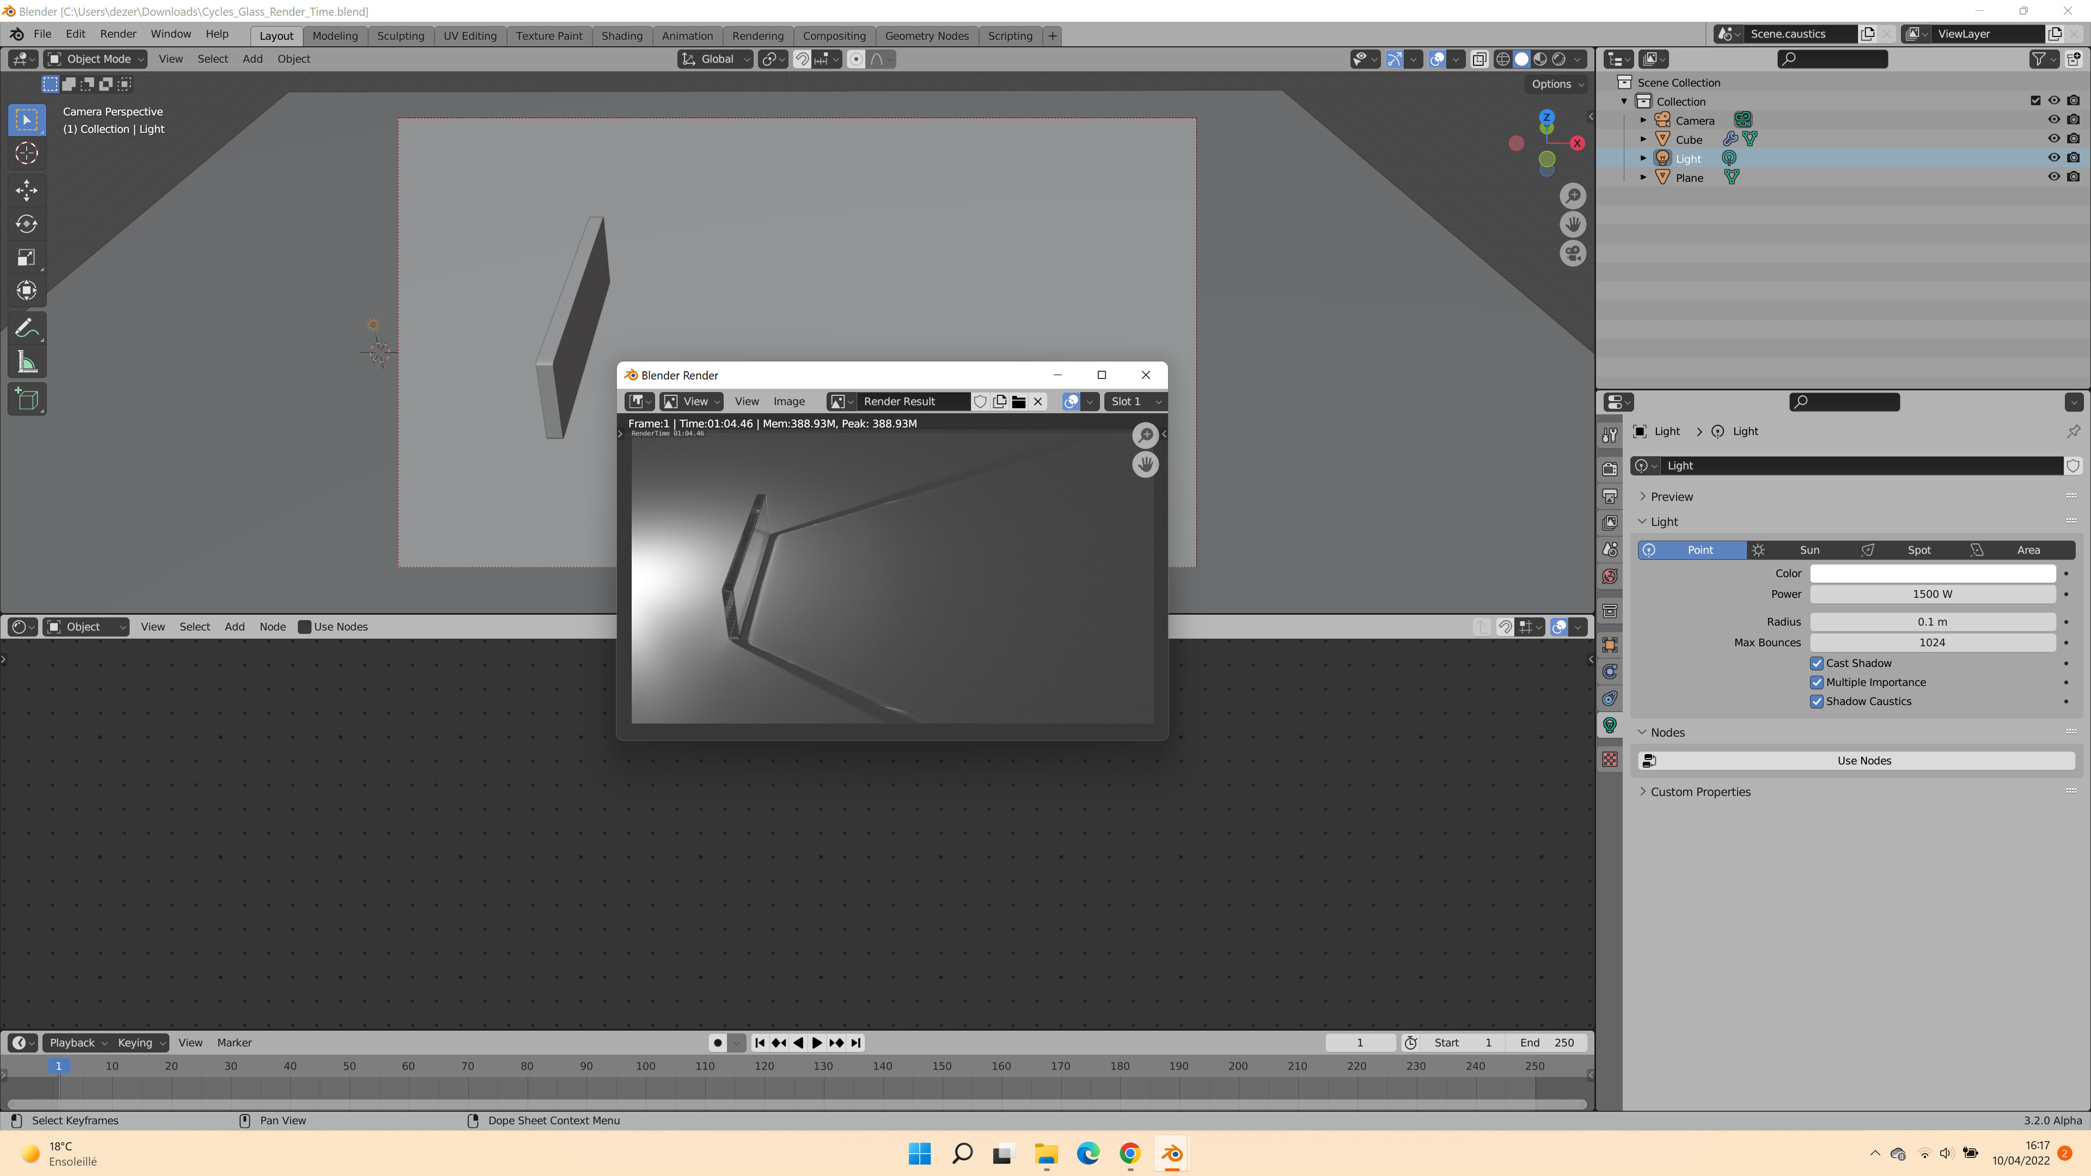The image size is (2091, 1176).
Task: Click the Max Bounces 1024 field
Action: click(1932, 642)
